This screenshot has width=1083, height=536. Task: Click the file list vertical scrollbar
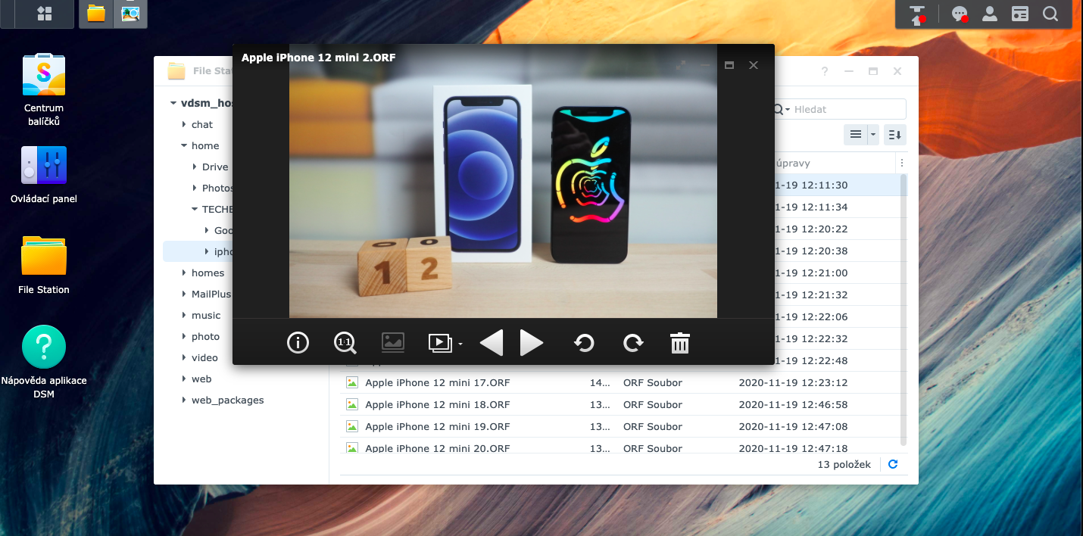click(903, 309)
